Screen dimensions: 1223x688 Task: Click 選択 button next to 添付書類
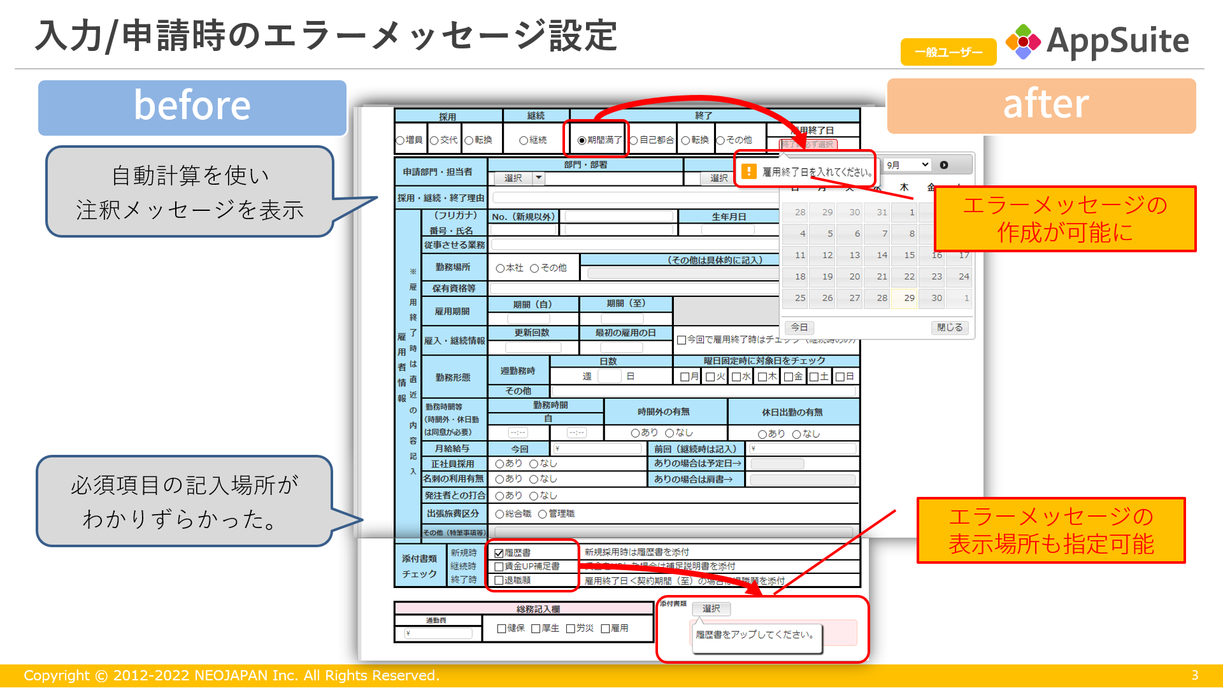click(x=712, y=608)
